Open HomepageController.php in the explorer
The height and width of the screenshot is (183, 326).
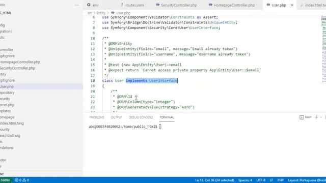[x=20, y=62]
